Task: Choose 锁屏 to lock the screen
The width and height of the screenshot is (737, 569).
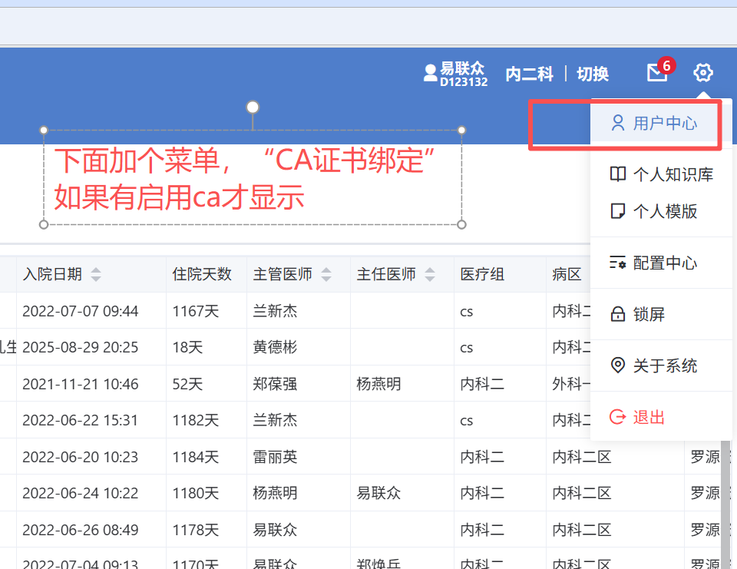Action: tap(661, 313)
